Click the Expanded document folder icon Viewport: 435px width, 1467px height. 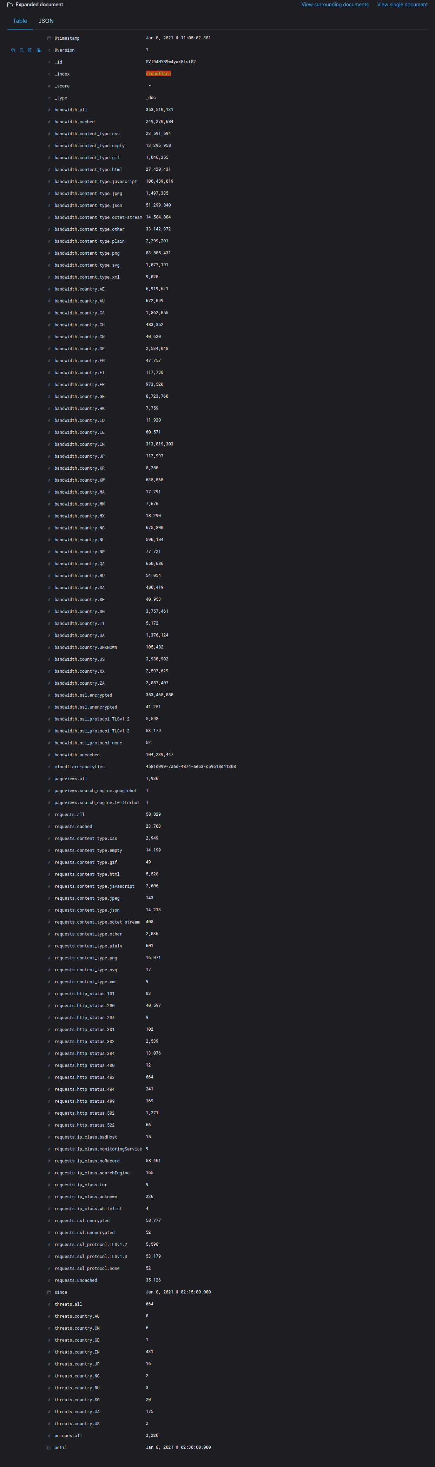click(x=10, y=5)
